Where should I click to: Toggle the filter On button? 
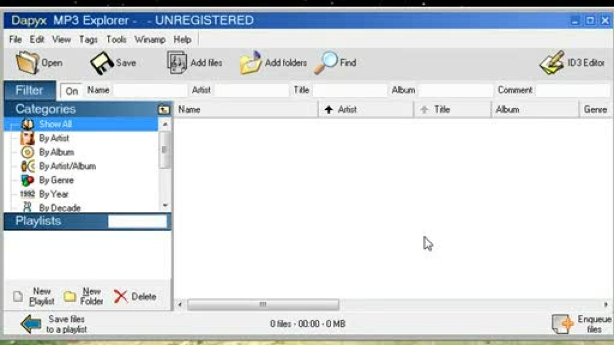pos(72,91)
